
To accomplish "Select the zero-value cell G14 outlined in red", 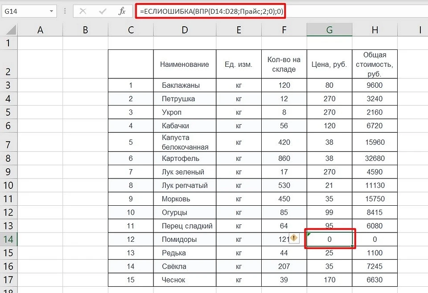I will (x=329, y=240).
